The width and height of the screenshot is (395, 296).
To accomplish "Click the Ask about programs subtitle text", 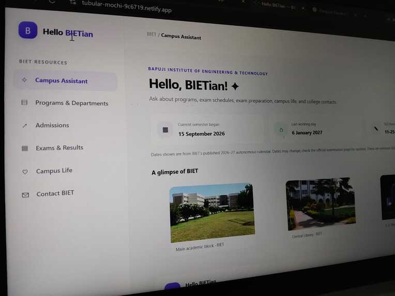I will (x=242, y=100).
